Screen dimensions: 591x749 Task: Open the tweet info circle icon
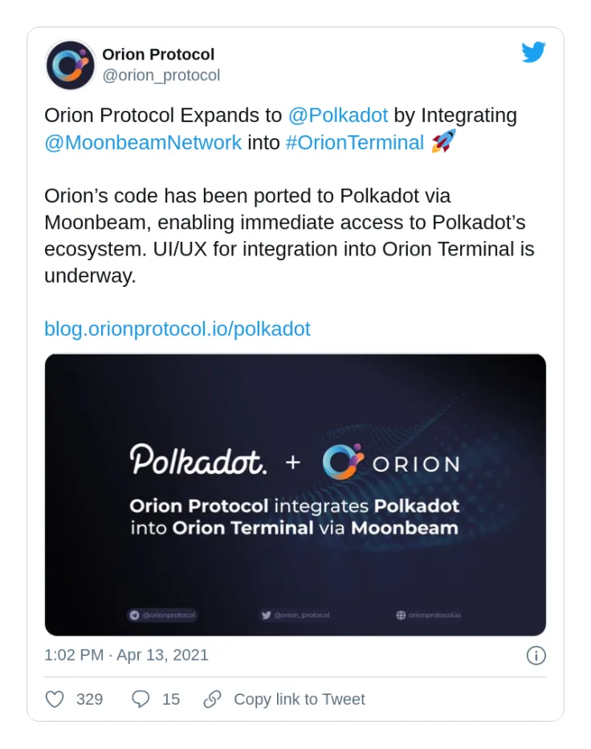(x=536, y=656)
